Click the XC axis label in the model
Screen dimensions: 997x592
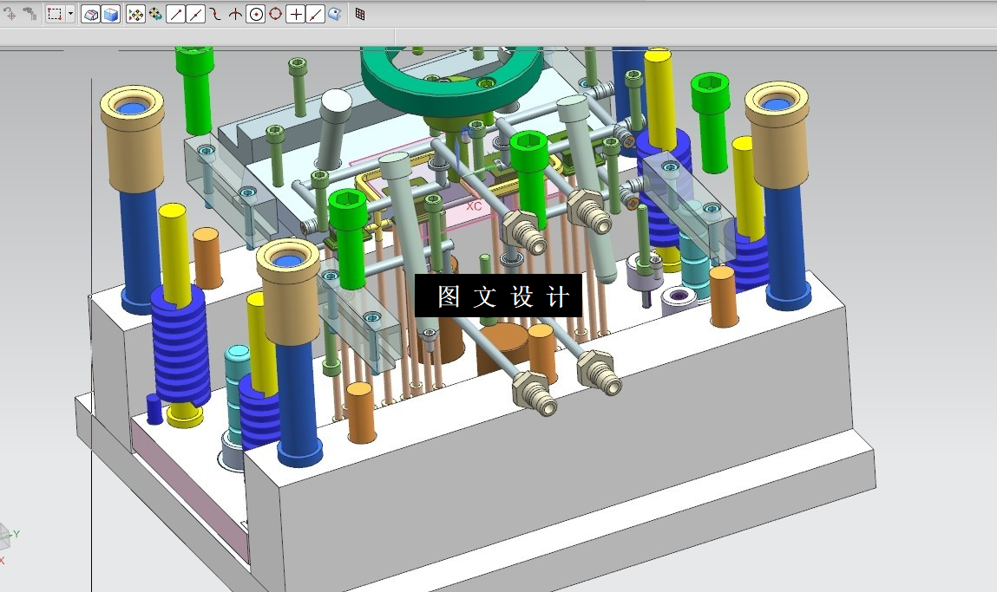[x=474, y=206]
